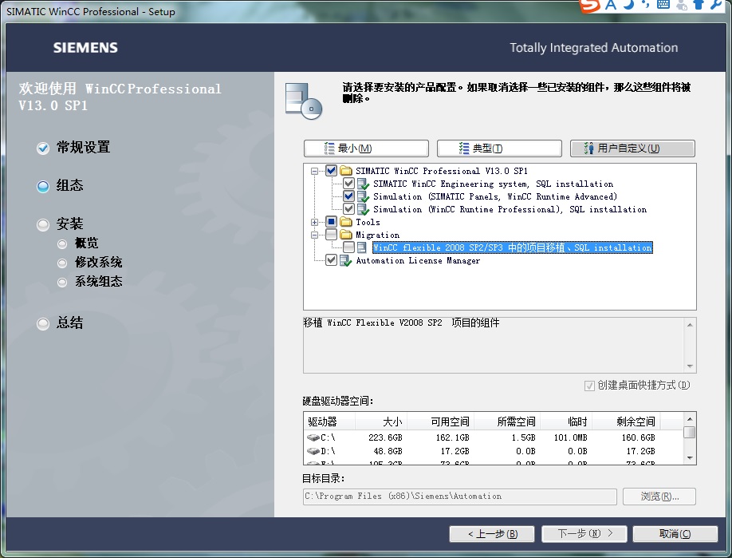The image size is (732, 558).
Task: Click the 驱动器 column header
Action: click(329, 421)
